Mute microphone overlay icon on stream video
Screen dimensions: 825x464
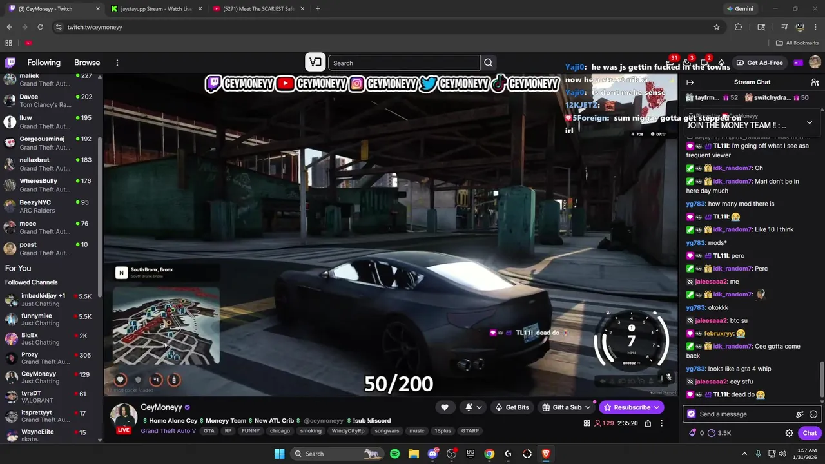[x=668, y=377]
